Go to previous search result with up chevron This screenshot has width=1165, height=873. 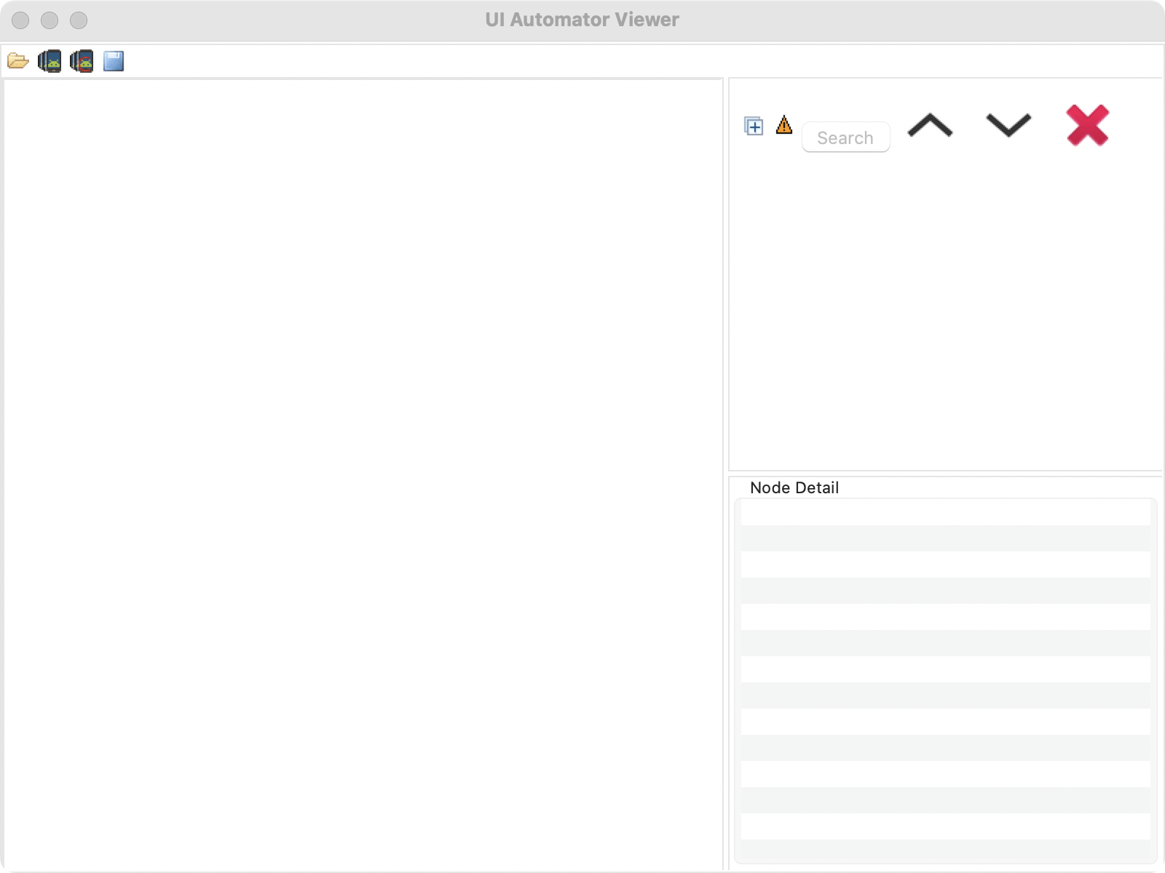tap(930, 125)
